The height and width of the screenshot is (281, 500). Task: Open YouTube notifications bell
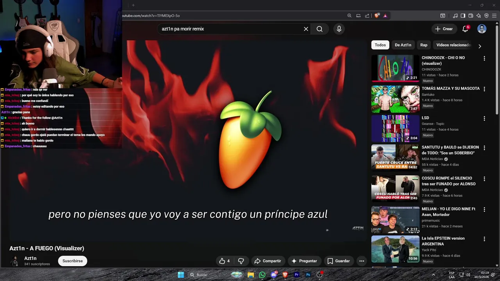pyautogui.click(x=465, y=29)
